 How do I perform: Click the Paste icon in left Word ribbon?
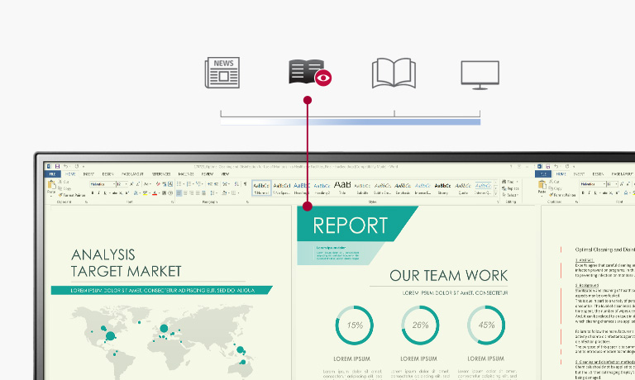(51, 186)
